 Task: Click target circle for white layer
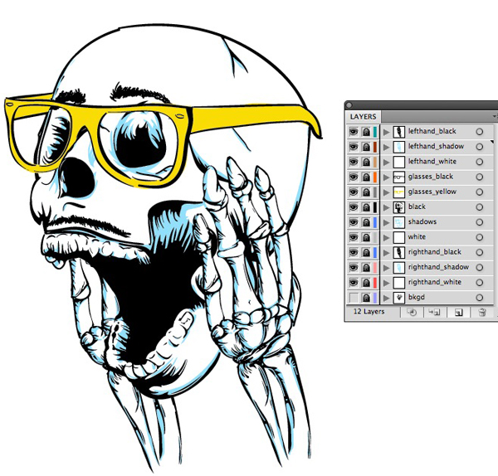480,237
